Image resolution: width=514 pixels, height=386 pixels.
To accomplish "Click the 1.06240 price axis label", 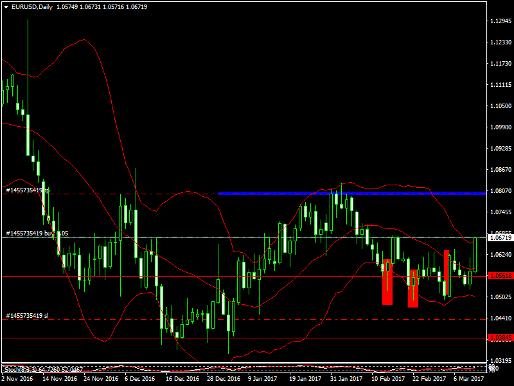I will [501, 254].
